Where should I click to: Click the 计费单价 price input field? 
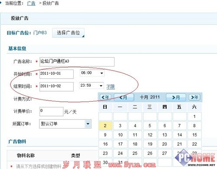click(51, 112)
